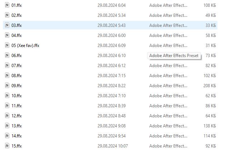235x150 pixels.
Task: Click the fx icon of 05 (Xee fav).ffx
Action: tap(7, 45)
